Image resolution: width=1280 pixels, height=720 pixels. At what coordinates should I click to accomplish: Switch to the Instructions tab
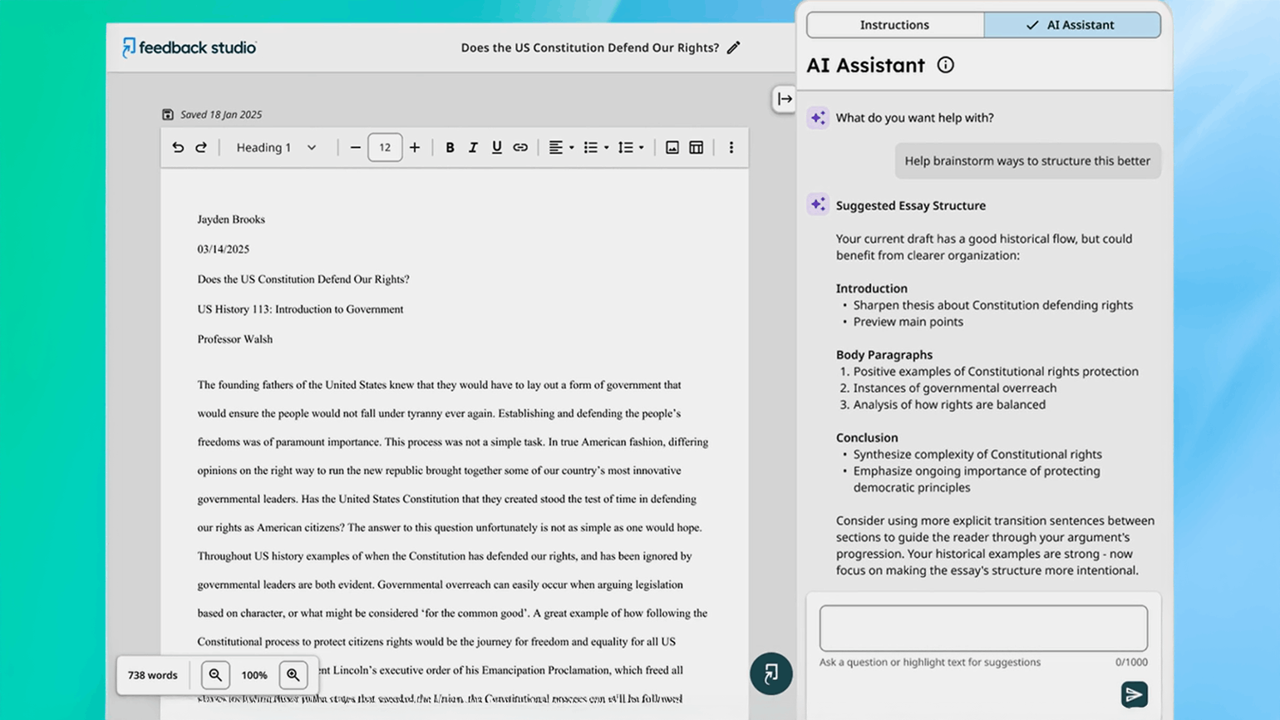tap(894, 25)
